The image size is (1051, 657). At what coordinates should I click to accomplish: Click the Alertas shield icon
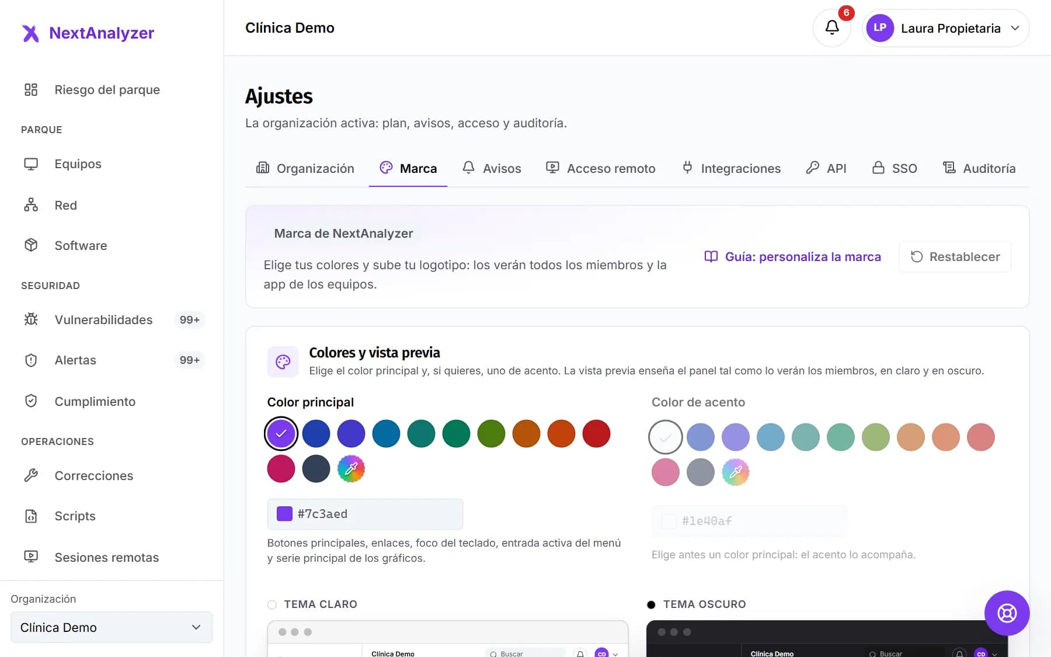[31, 360]
